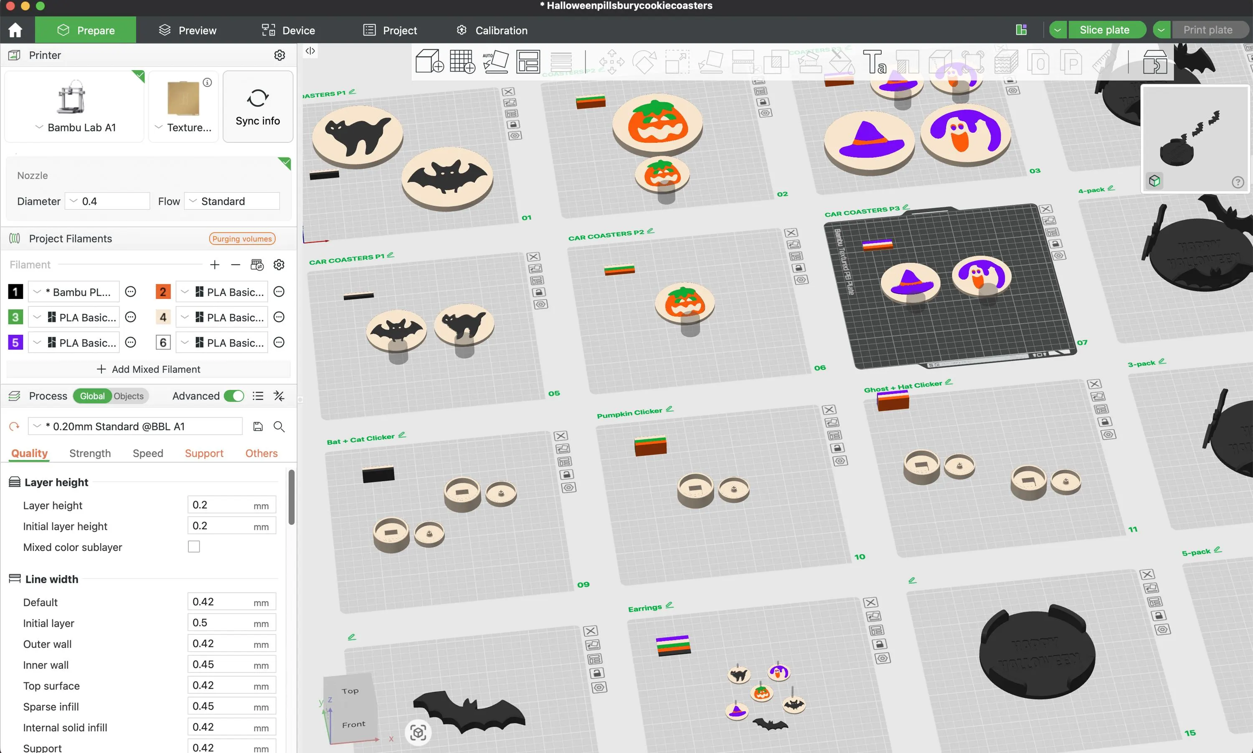Open the Slice plate options arrow

[1058, 30]
